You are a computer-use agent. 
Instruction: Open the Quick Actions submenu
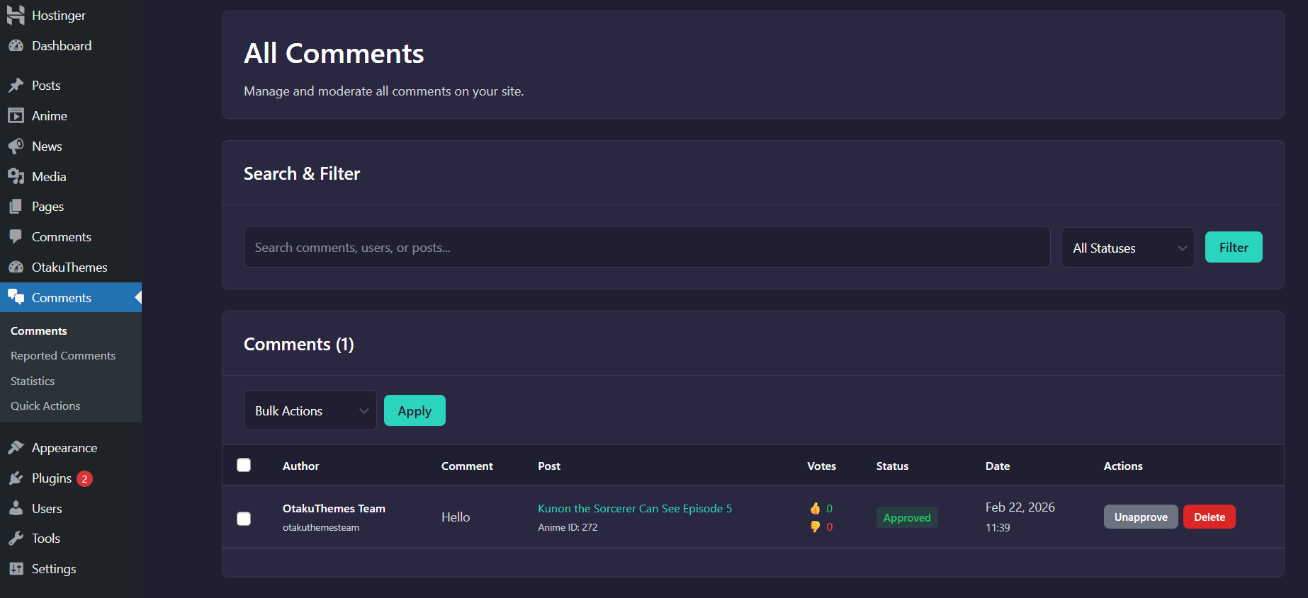[45, 406]
